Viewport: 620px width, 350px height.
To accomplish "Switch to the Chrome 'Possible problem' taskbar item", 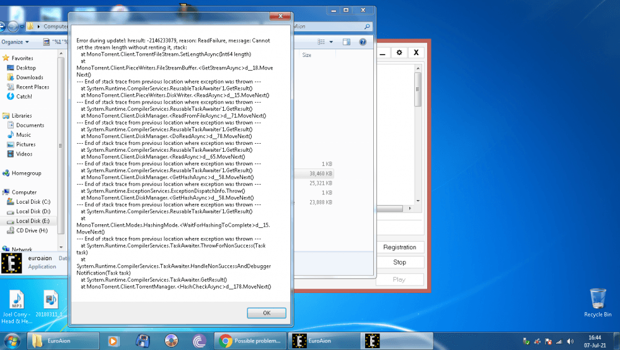I will tap(252, 340).
